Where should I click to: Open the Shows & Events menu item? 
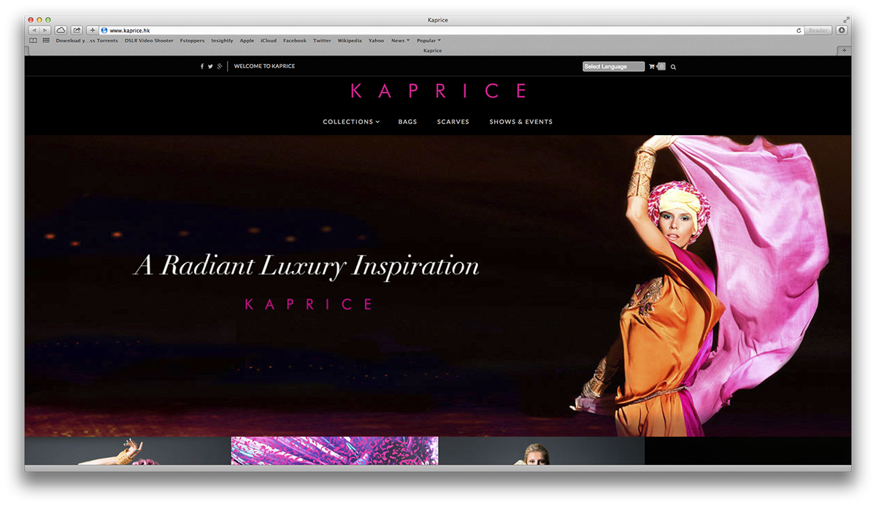pyautogui.click(x=520, y=122)
